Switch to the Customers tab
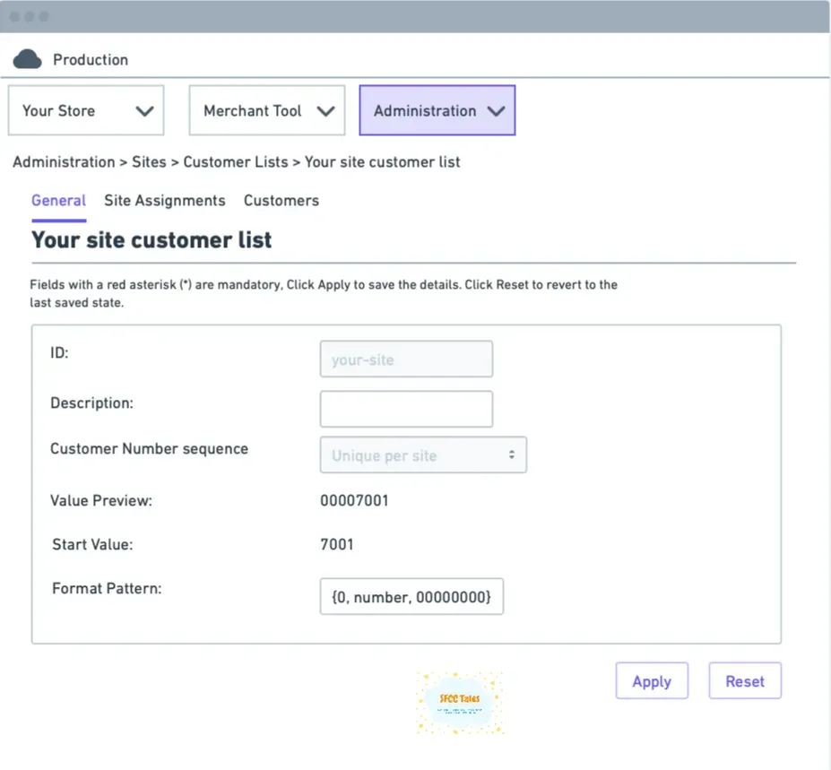Viewport: 831px width, 770px height. coord(281,201)
